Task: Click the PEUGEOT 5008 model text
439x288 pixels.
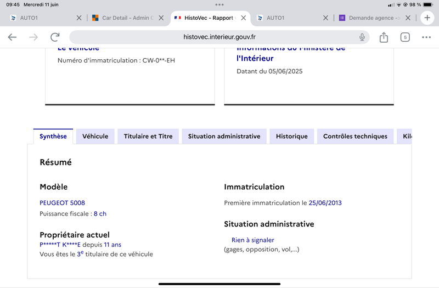Action: click(62, 203)
